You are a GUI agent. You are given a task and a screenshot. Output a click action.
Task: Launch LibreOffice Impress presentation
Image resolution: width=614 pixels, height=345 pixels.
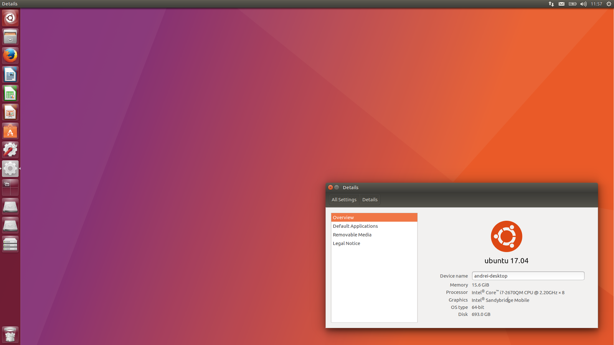pyautogui.click(x=10, y=112)
